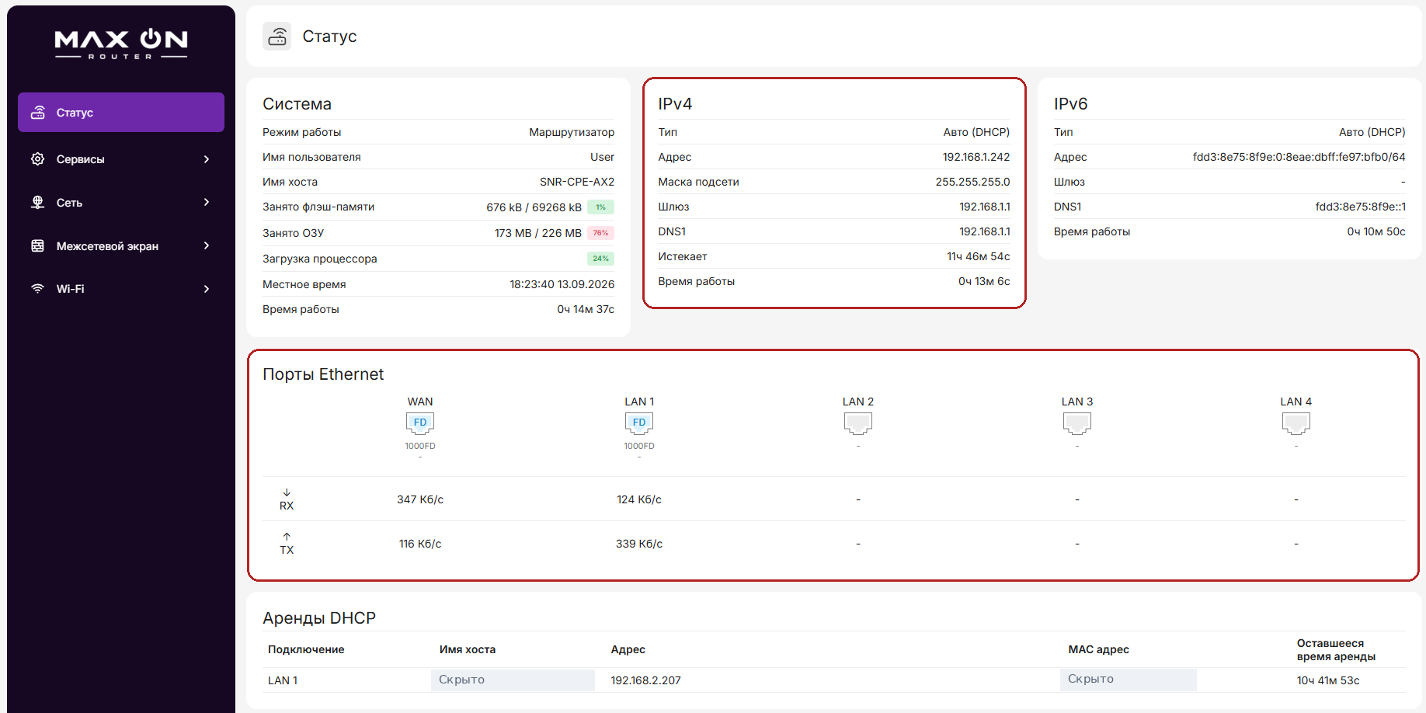Expand the Сервисы submenu chevron
This screenshot has width=1426, height=713.
click(x=207, y=159)
